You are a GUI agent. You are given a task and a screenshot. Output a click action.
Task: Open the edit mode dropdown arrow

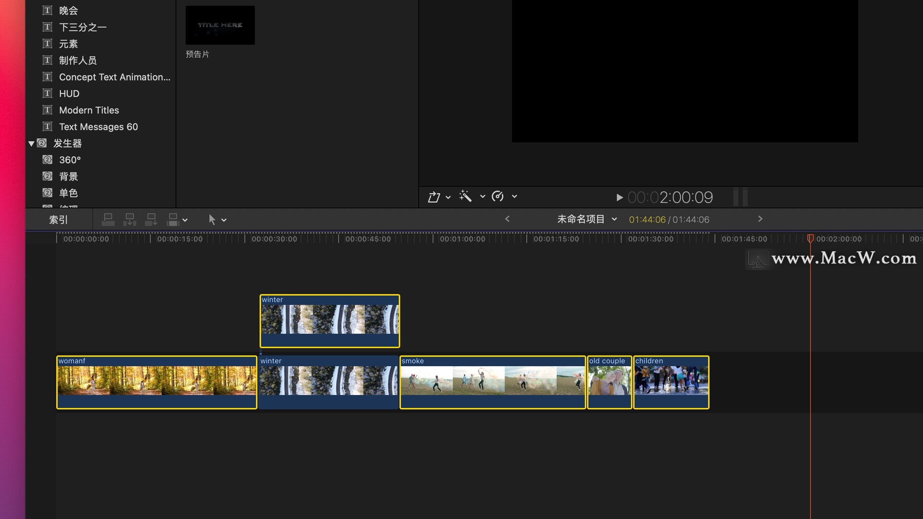coord(185,220)
